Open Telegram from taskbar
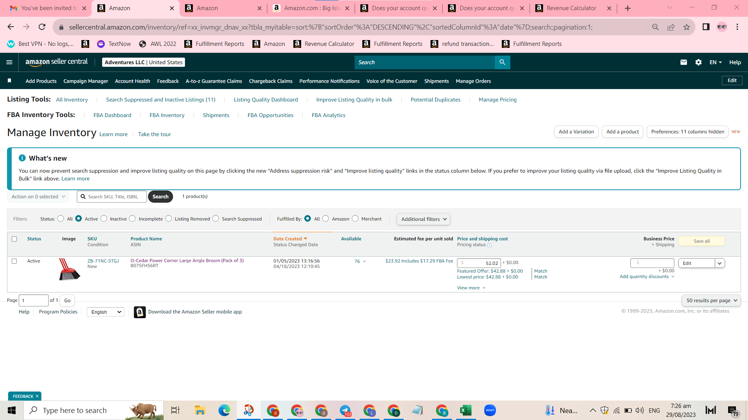This screenshot has width=748, height=420. coord(346,410)
